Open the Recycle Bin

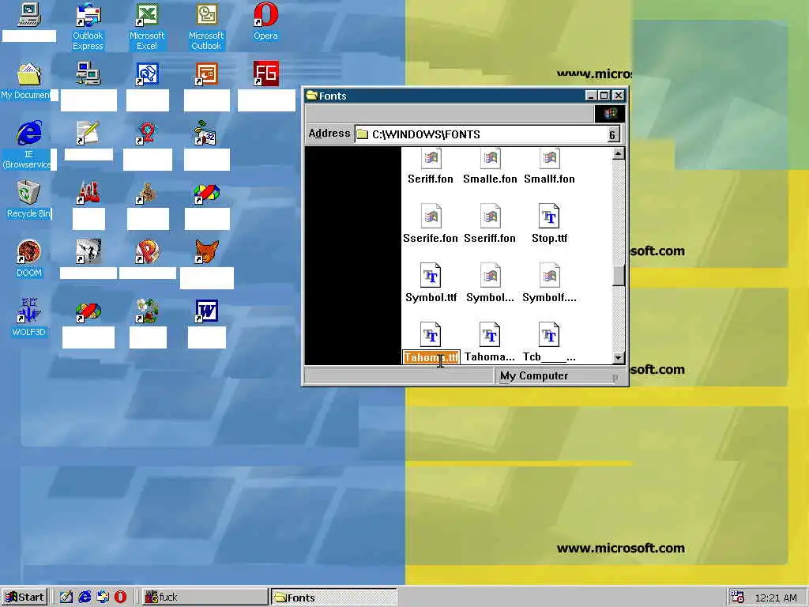(x=29, y=193)
